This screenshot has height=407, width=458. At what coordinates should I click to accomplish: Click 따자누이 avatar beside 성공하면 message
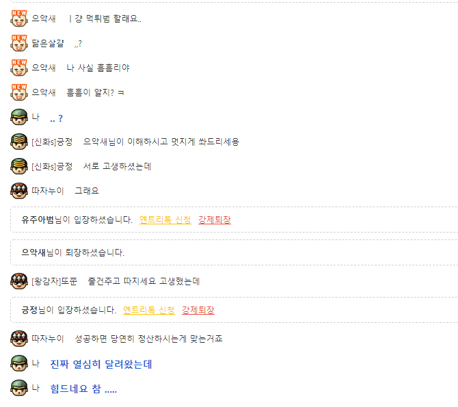(x=19, y=339)
